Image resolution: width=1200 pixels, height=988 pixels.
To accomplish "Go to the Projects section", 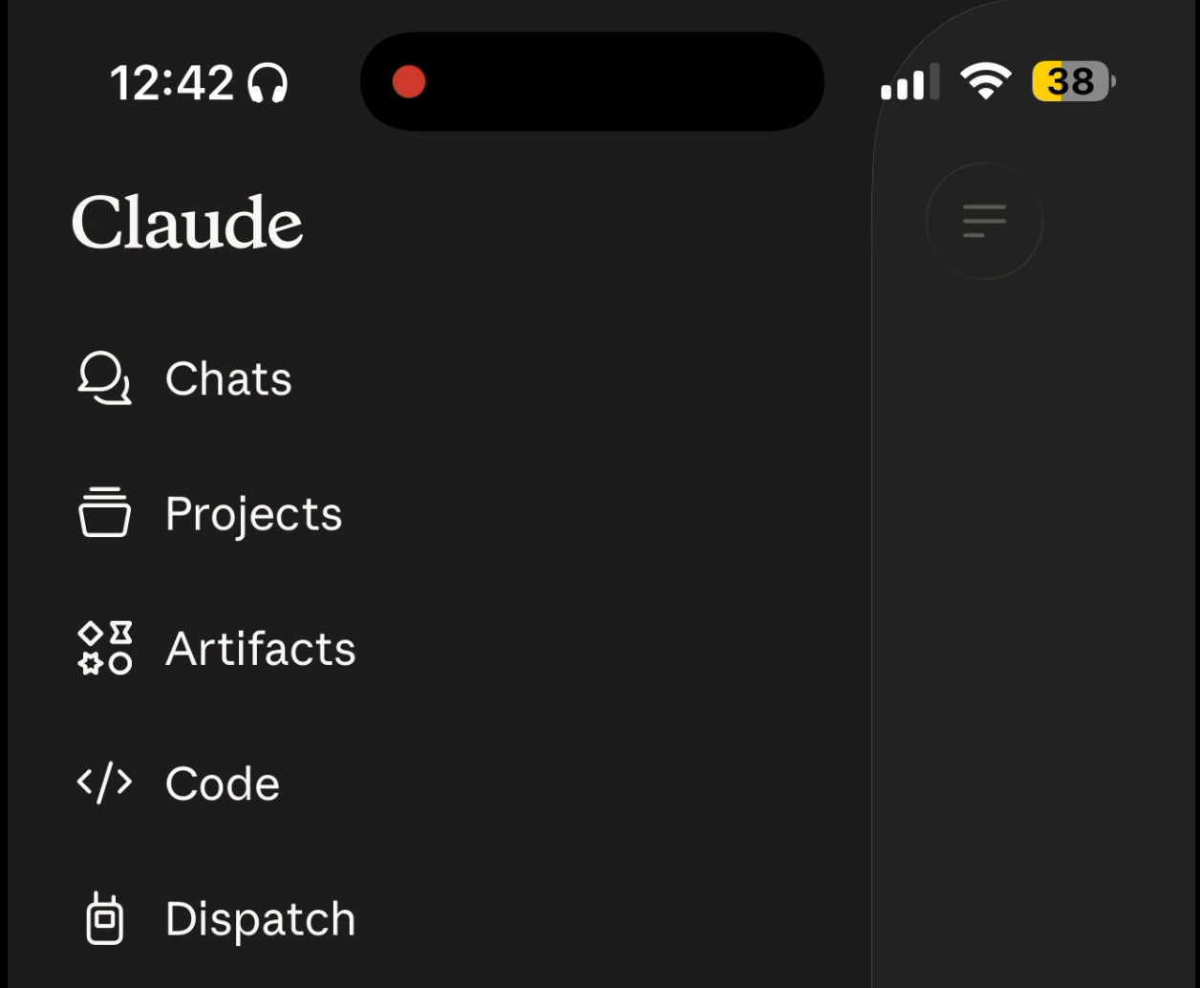I will pyautogui.click(x=253, y=515).
